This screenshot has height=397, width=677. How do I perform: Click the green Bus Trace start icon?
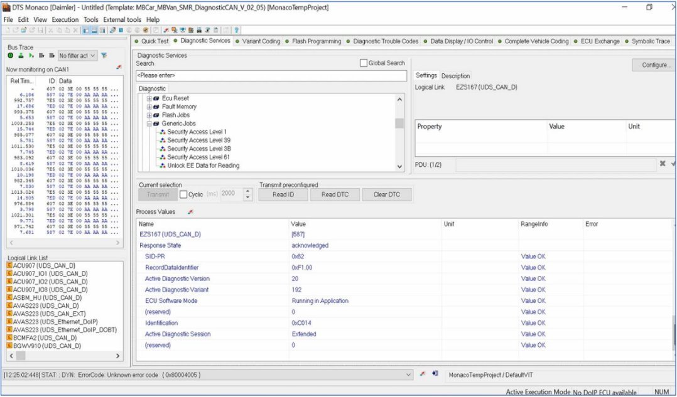pos(11,56)
